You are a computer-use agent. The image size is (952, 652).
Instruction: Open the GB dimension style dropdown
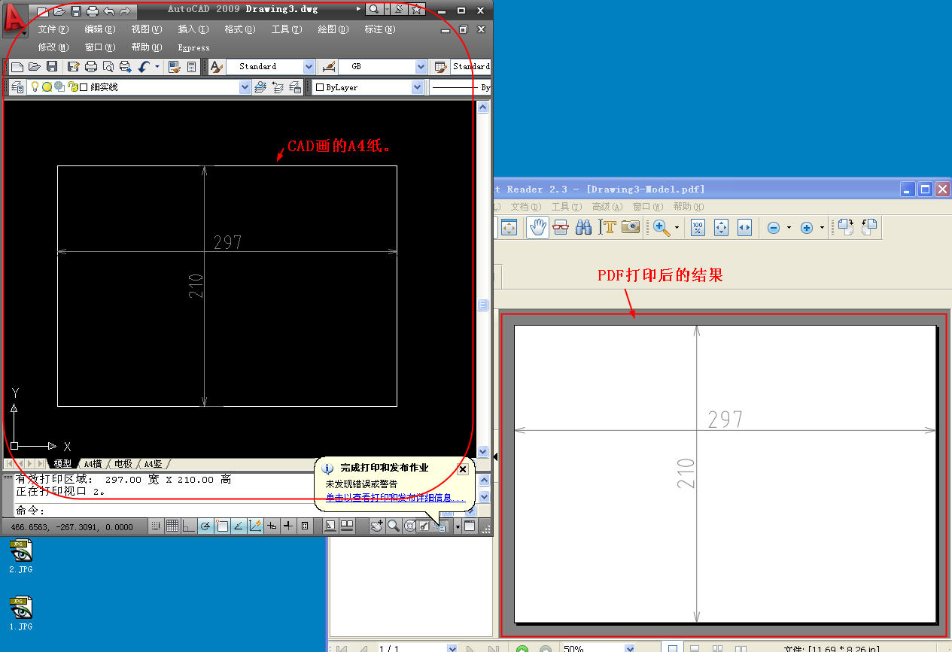pyautogui.click(x=421, y=67)
